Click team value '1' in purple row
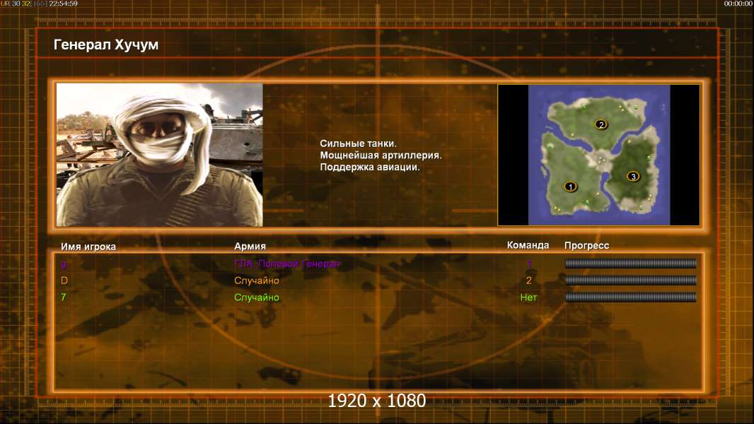 coord(529,264)
